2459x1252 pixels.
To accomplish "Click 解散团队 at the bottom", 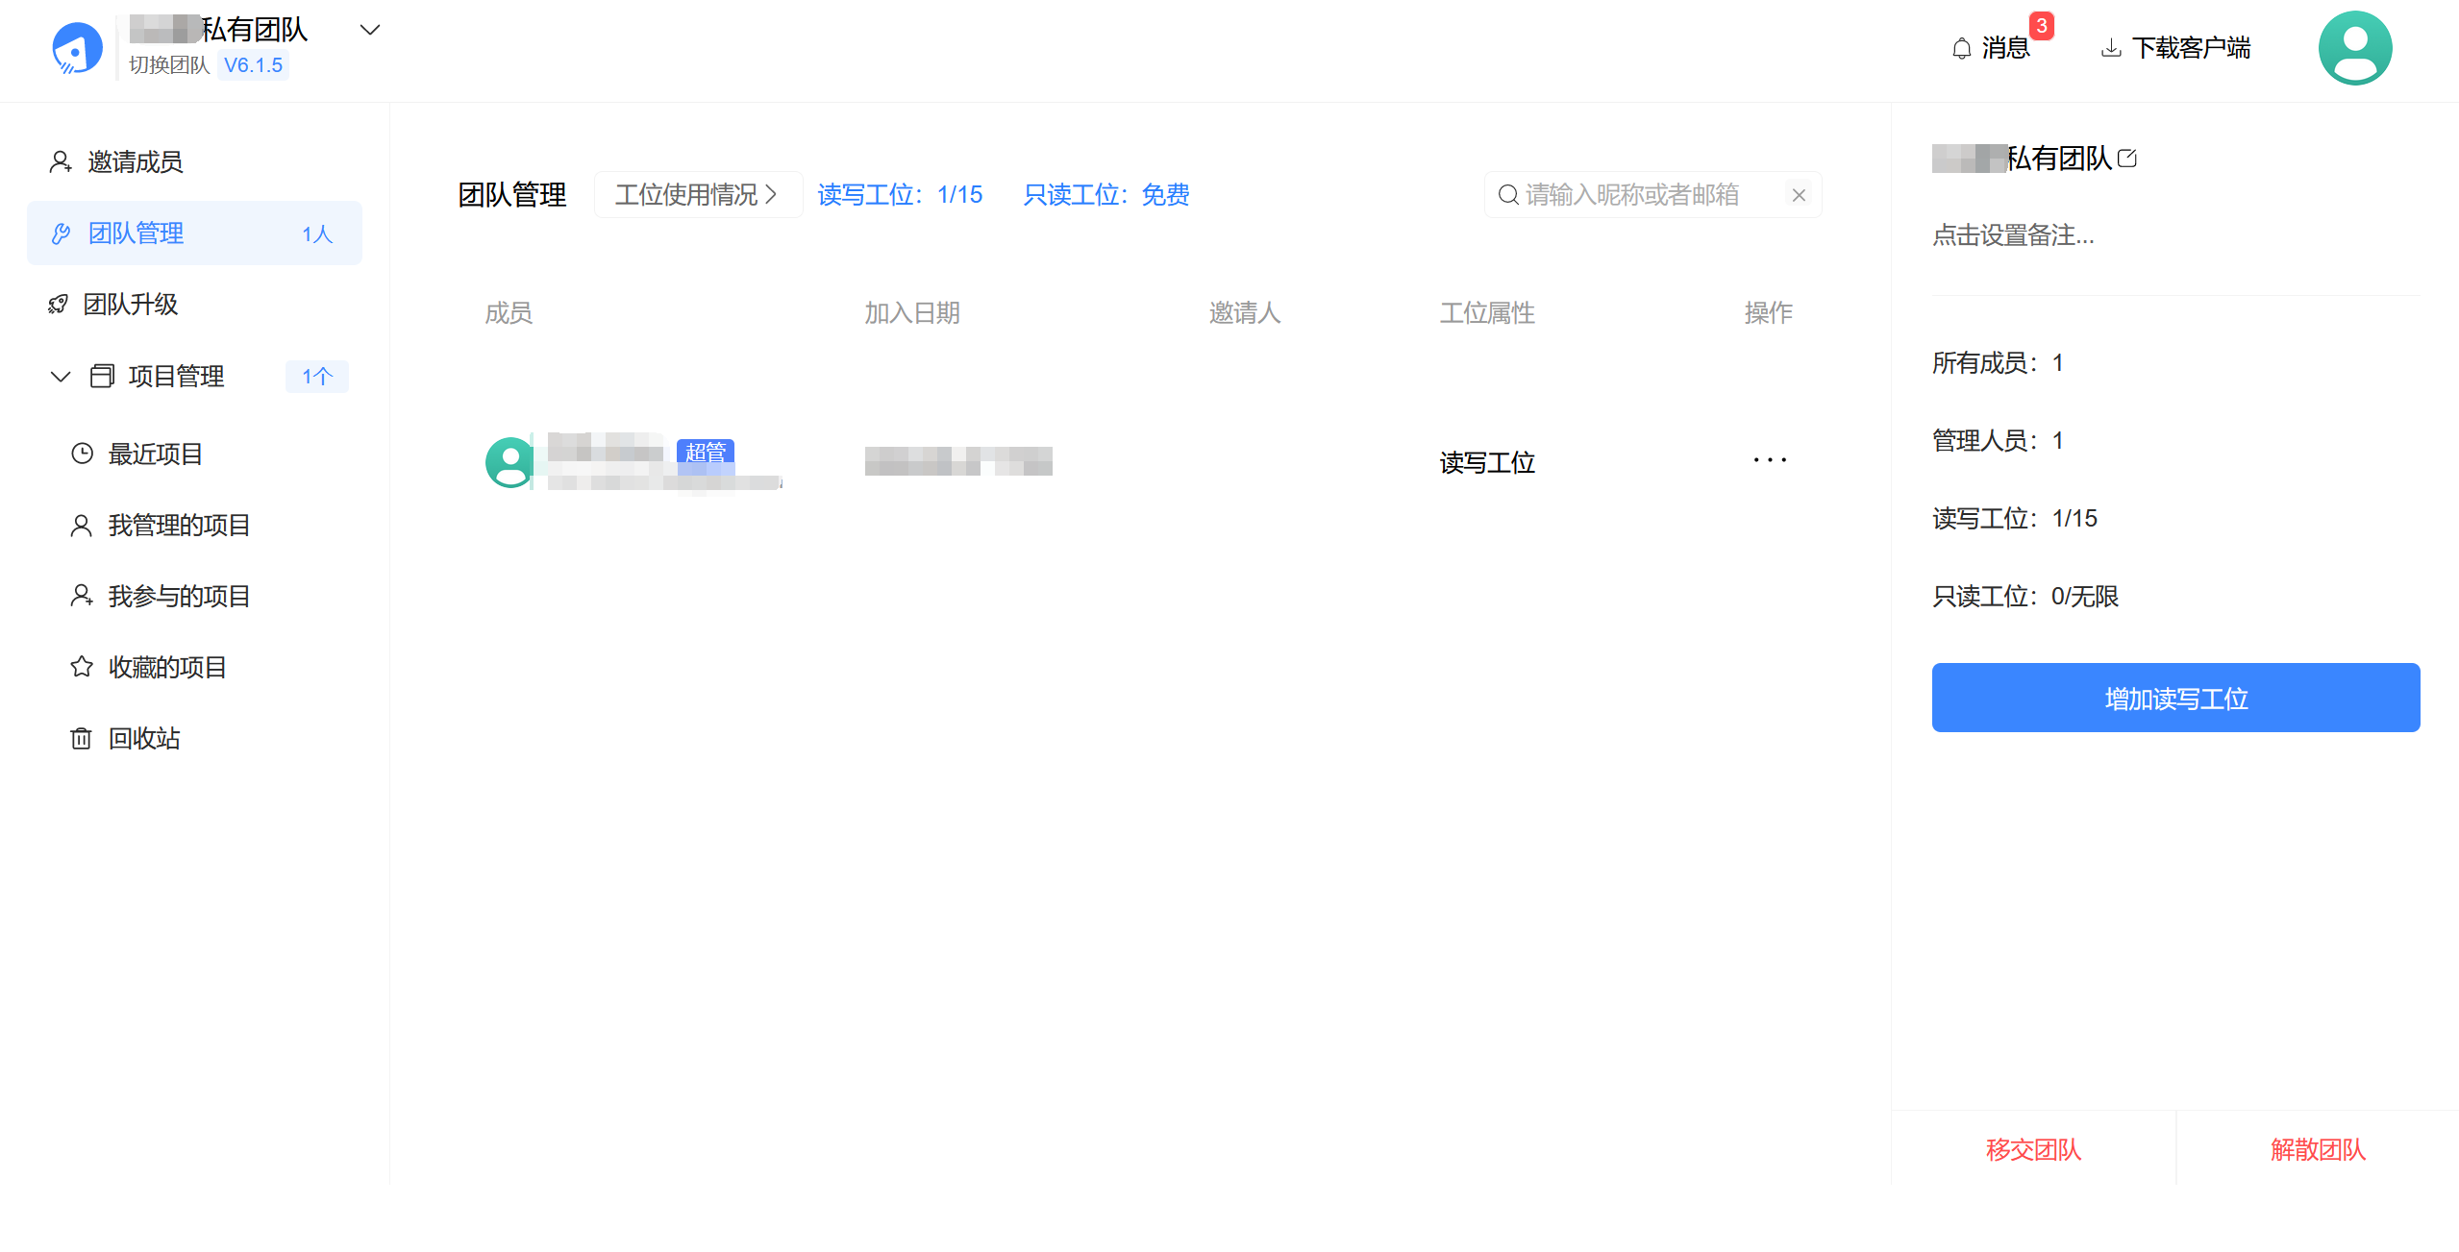I will coord(2318,1149).
